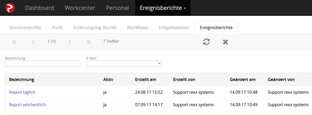Open the Dashboard menu item
This screenshot has height=115, width=312.
pos(39,8)
